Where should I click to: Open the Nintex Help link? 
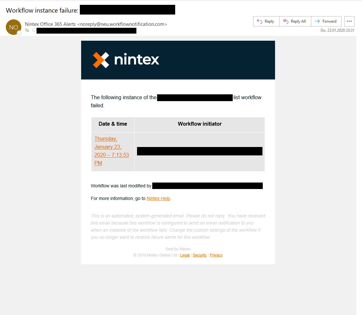tap(158, 198)
